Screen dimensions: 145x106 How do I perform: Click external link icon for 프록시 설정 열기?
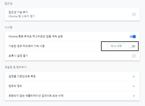click(134, 56)
